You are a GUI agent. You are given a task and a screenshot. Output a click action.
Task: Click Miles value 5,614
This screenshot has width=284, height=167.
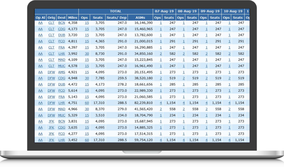point(73,91)
